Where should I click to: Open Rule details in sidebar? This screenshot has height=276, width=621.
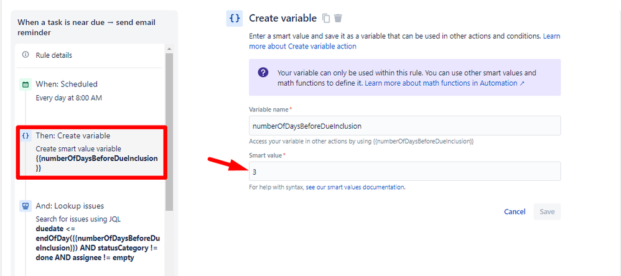pyautogui.click(x=89, y=55)
